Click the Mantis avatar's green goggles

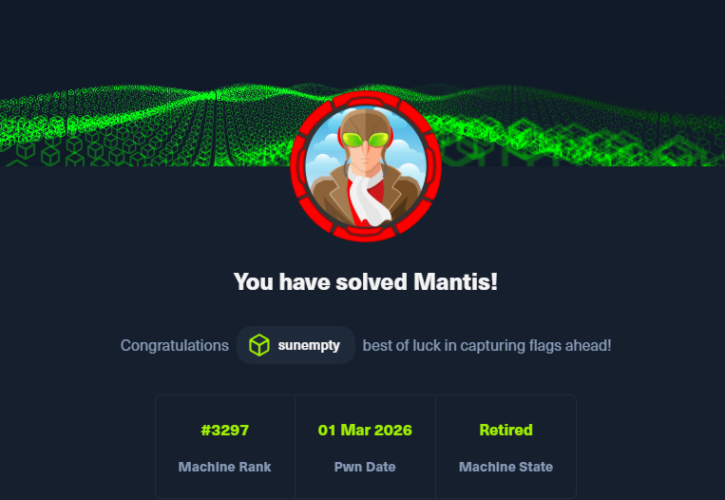click(366, 141)
